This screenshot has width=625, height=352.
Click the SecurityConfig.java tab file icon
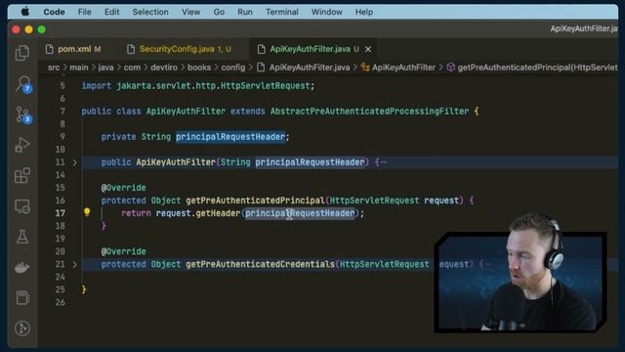[x=131, y=49]
